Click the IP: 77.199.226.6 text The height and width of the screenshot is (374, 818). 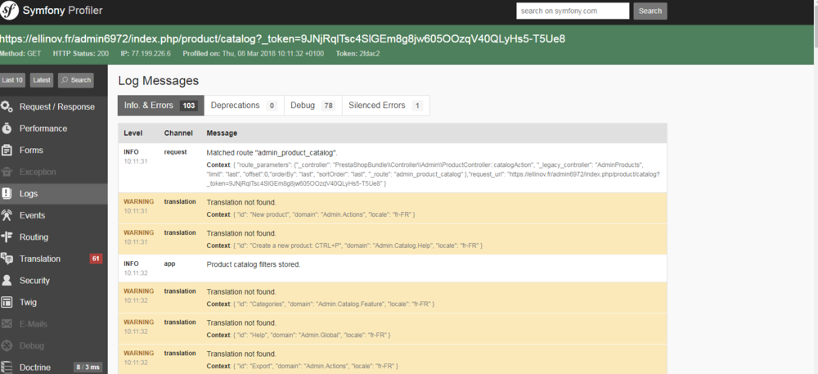[146, 54]
